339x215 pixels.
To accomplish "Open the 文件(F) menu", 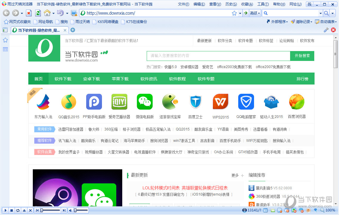I will [x=184, y=4].
